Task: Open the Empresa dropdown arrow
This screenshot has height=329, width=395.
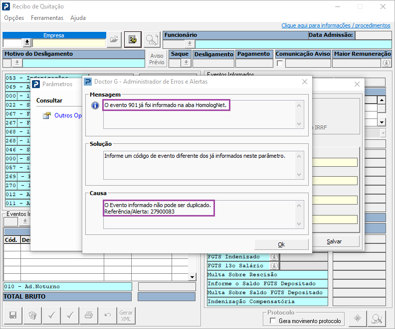Action: (27, 43)
